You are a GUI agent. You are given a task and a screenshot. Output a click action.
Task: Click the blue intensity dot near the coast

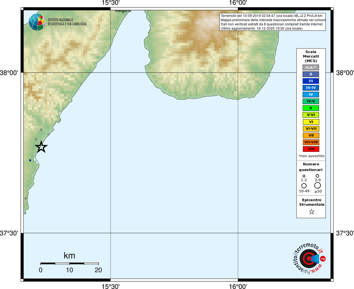30,160
